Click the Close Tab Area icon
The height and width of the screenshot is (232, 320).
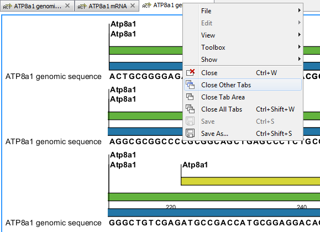click(190, 97)
